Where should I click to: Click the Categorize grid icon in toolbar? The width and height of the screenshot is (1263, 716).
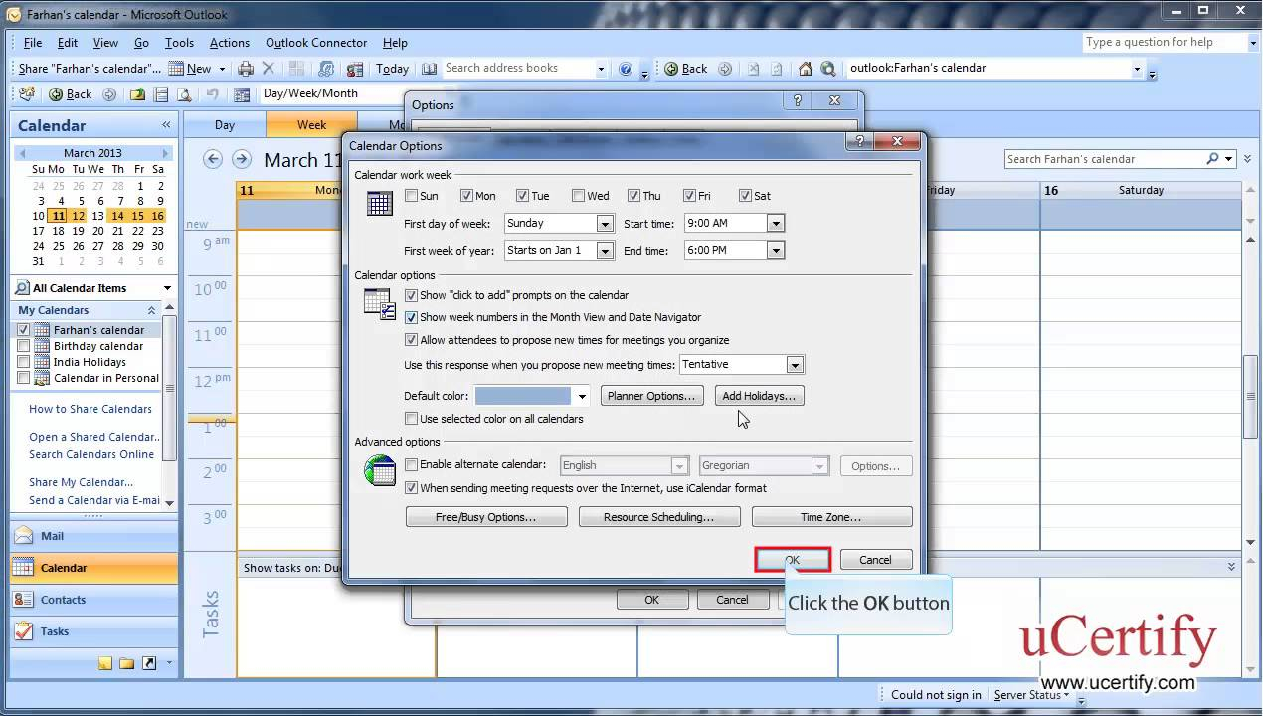(297, 69)
